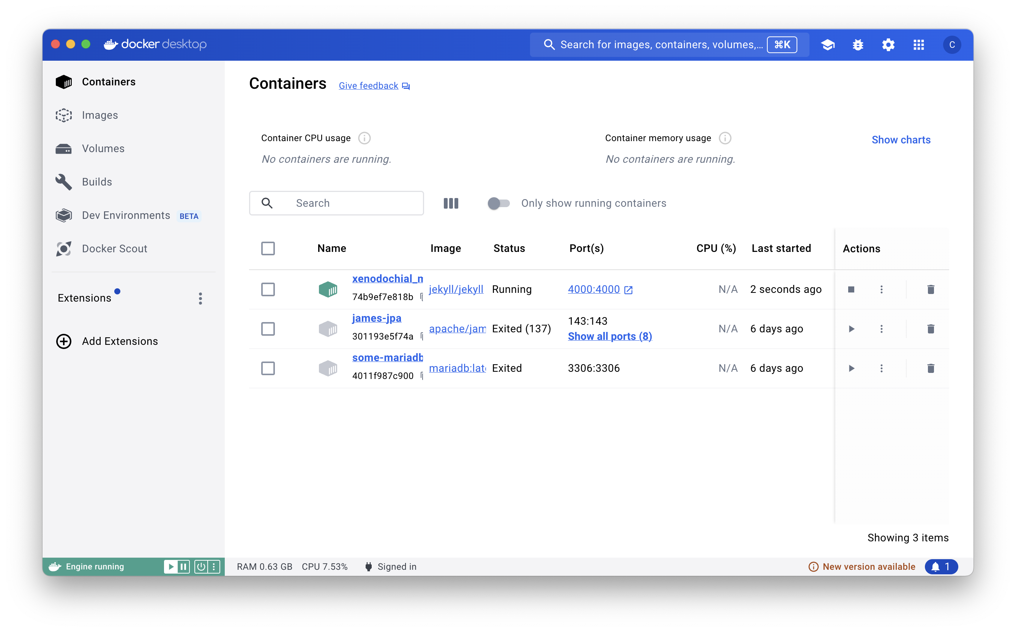Image resolution: width=1016 pixels, height=632 pixels.
Task: Open the Troubleshoot bug icon
Action: pos(858,45)
